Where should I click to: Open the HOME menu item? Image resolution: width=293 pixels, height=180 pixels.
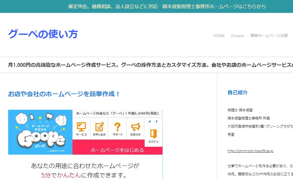click(x=219, y=36)
